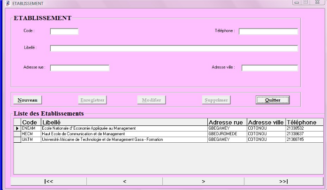Select the Adresse rue input field
The width and height of the screenshot is (327, 190).
coord(79,68)
